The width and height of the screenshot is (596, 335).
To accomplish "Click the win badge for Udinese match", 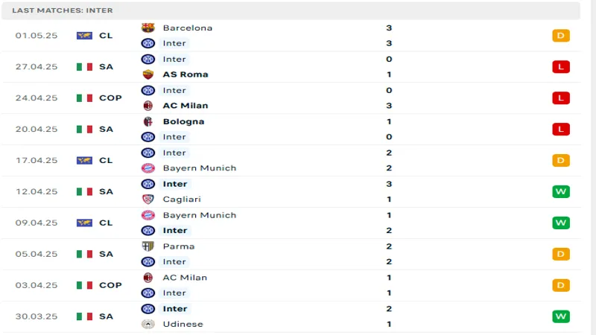I will 561,316.
